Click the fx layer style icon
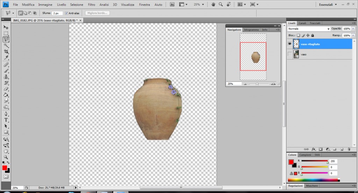 click(314, 149)
